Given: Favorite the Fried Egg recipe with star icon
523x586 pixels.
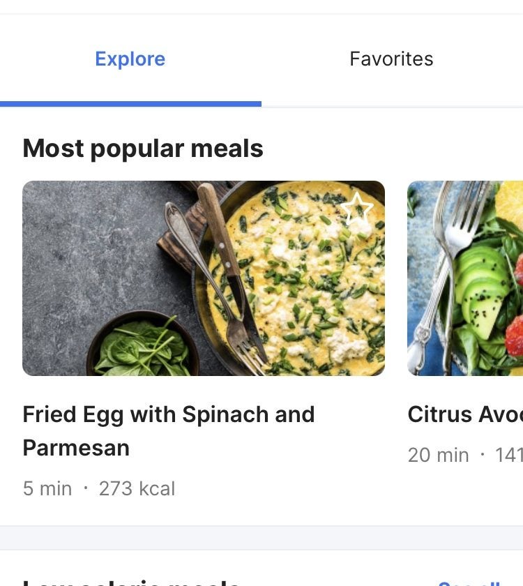Looking at the screenshot, I should coord(358,208).
